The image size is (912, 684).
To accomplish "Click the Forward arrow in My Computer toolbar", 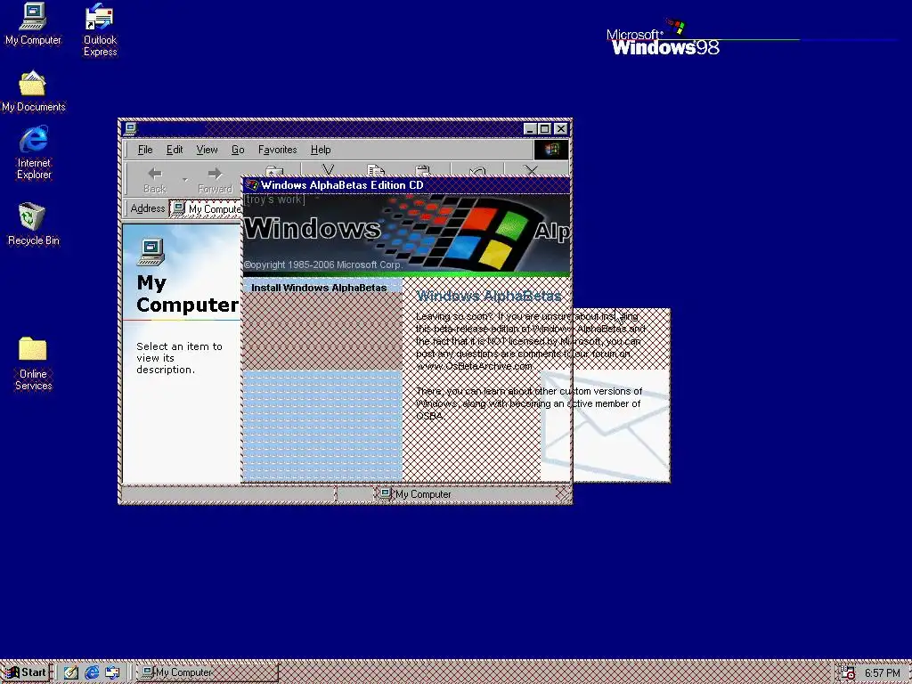I will tap(215, 180).
